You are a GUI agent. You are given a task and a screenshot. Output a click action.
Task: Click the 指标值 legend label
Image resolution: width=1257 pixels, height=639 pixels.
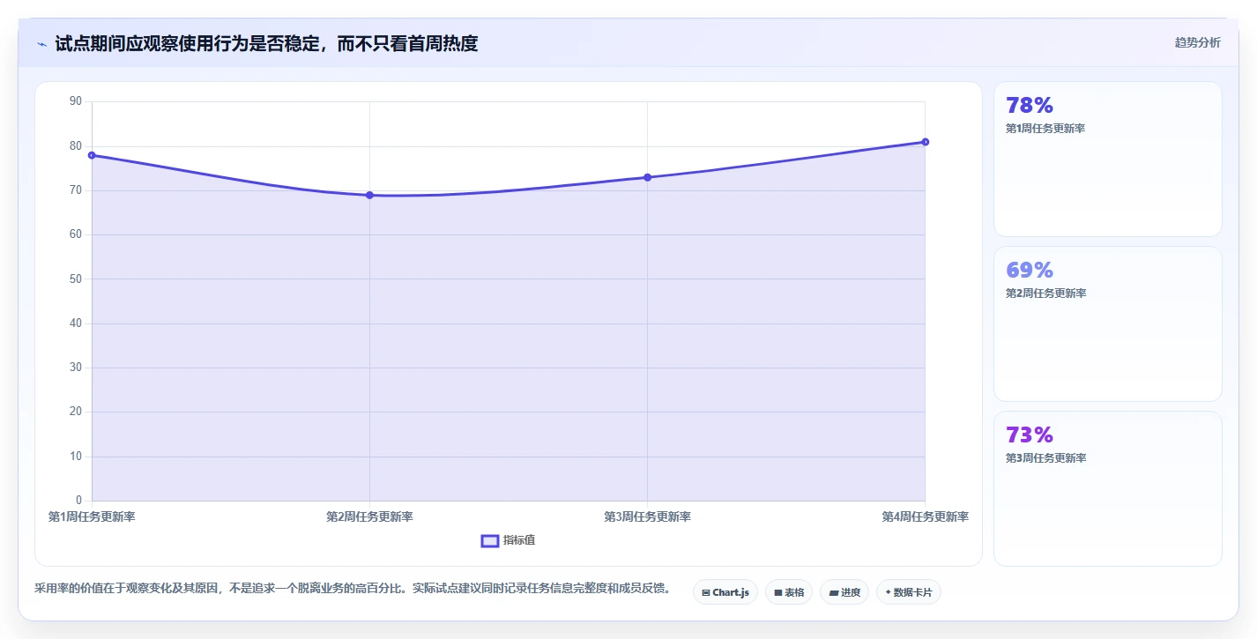519,540
